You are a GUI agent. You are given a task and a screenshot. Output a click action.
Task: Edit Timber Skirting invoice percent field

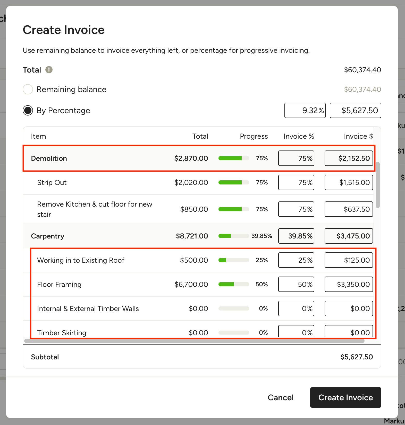pos(296,331)
